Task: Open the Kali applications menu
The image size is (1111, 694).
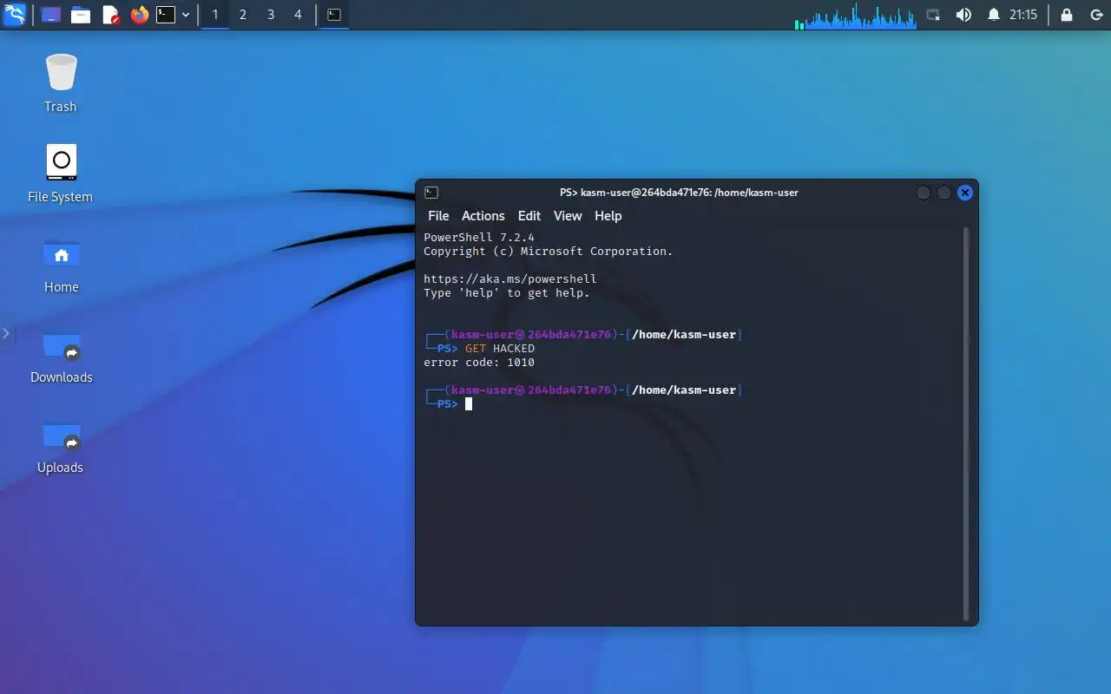Action: click(x=15, y=14)
